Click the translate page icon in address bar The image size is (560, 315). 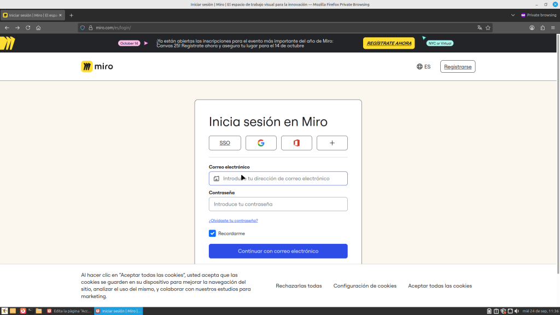point(480,27)
